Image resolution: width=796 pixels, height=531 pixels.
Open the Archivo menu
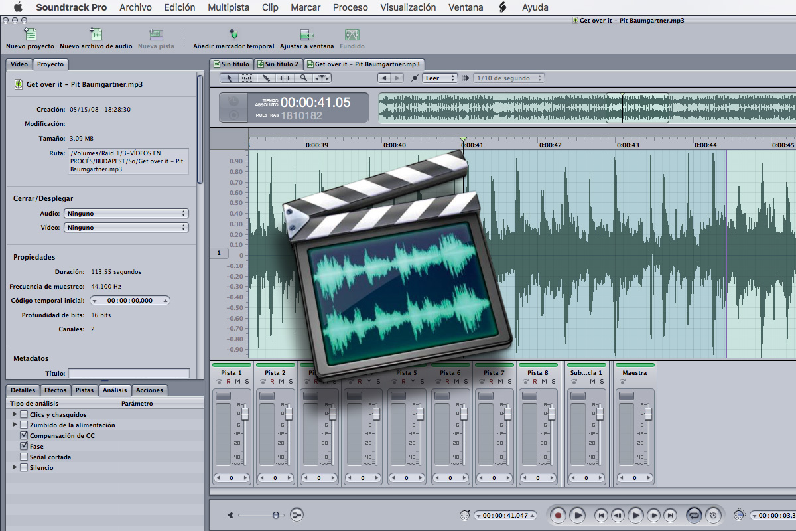pyautogui.click(x=135, y=7)
